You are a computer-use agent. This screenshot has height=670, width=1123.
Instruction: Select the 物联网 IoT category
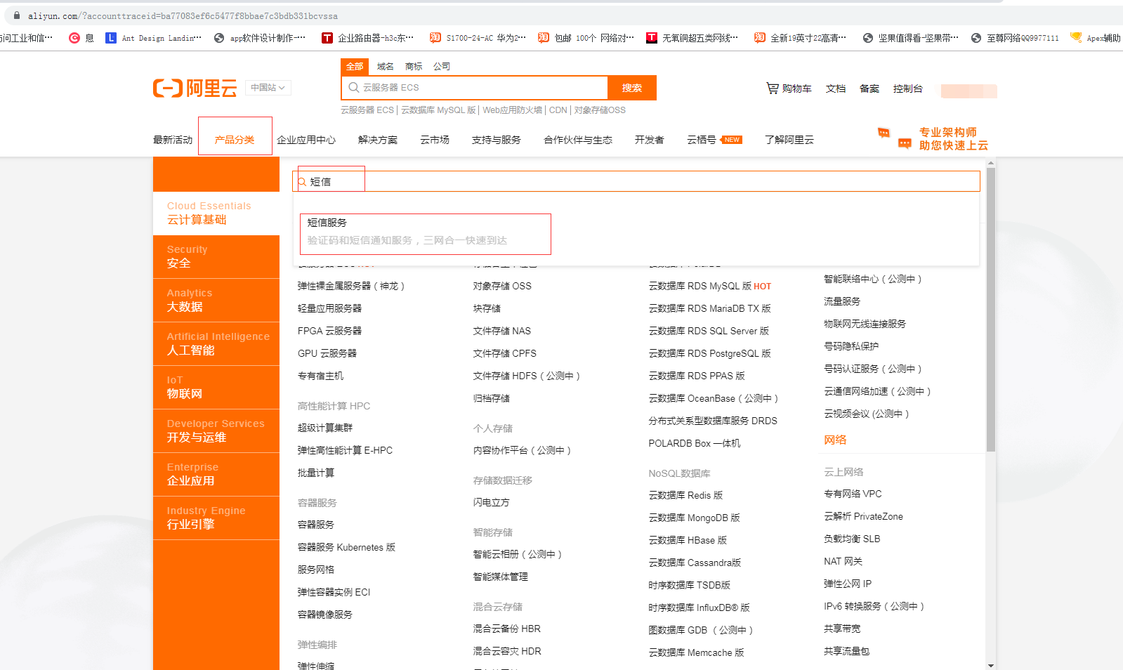point(216,388)
